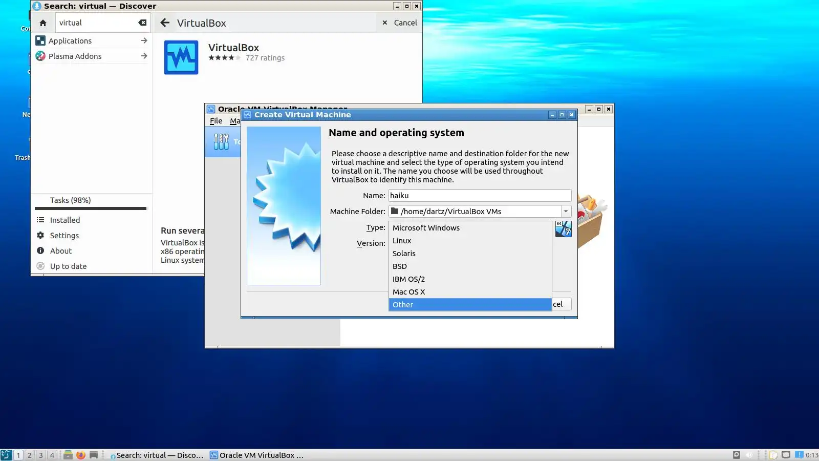Switch to virtual desktop 2
This screenshot has height=461, width=819.
[x=30, y=455]
